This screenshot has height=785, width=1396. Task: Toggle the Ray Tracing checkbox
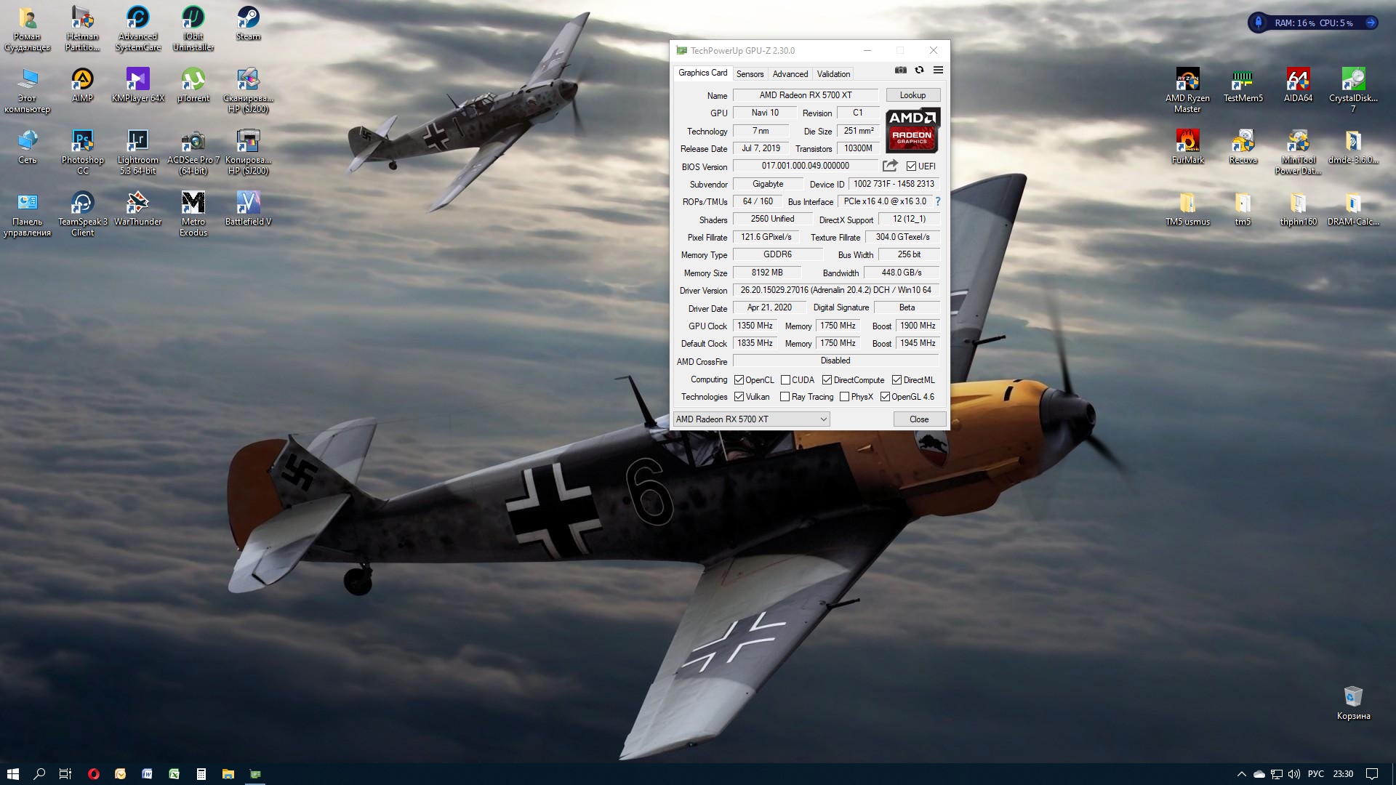click(x=785, y=397)
